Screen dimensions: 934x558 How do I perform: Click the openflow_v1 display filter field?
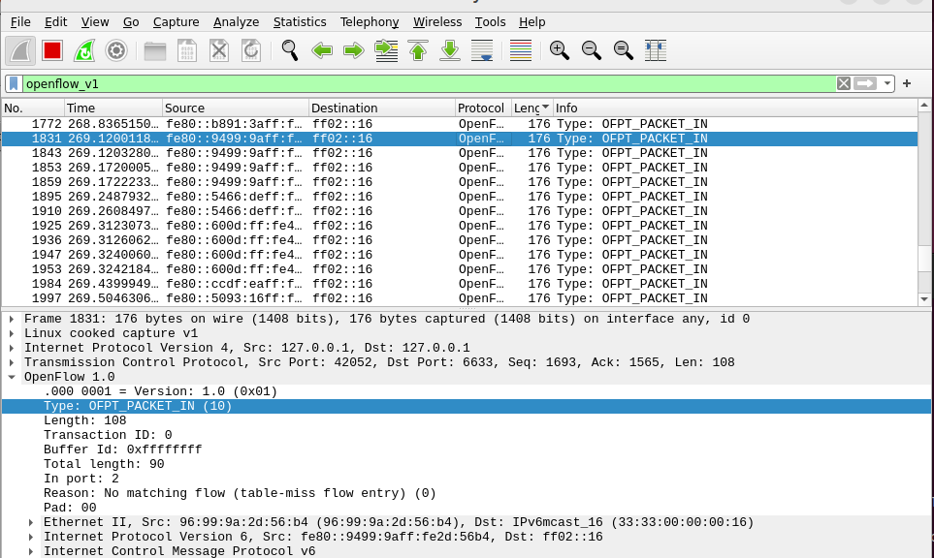pyautogui.click(x=429, y=84)
